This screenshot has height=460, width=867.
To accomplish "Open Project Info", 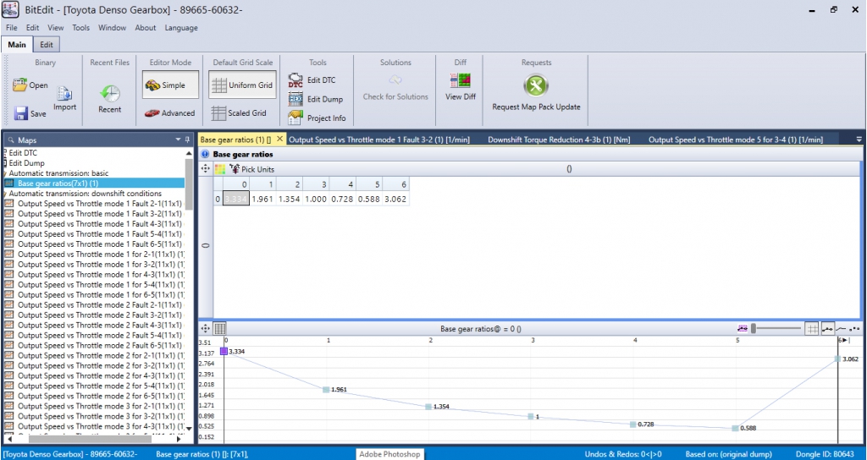I will (317, 118).
